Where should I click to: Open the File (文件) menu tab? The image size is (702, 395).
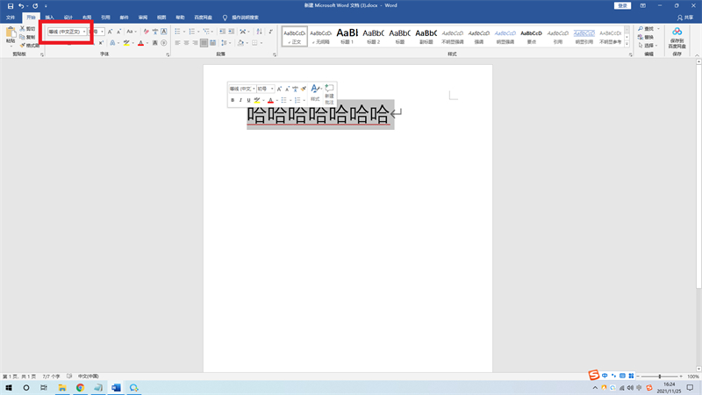(11, 18)
